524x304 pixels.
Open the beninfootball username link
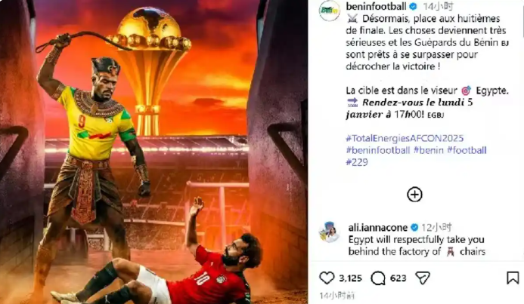pyautogui.click(x=377, y=6)
